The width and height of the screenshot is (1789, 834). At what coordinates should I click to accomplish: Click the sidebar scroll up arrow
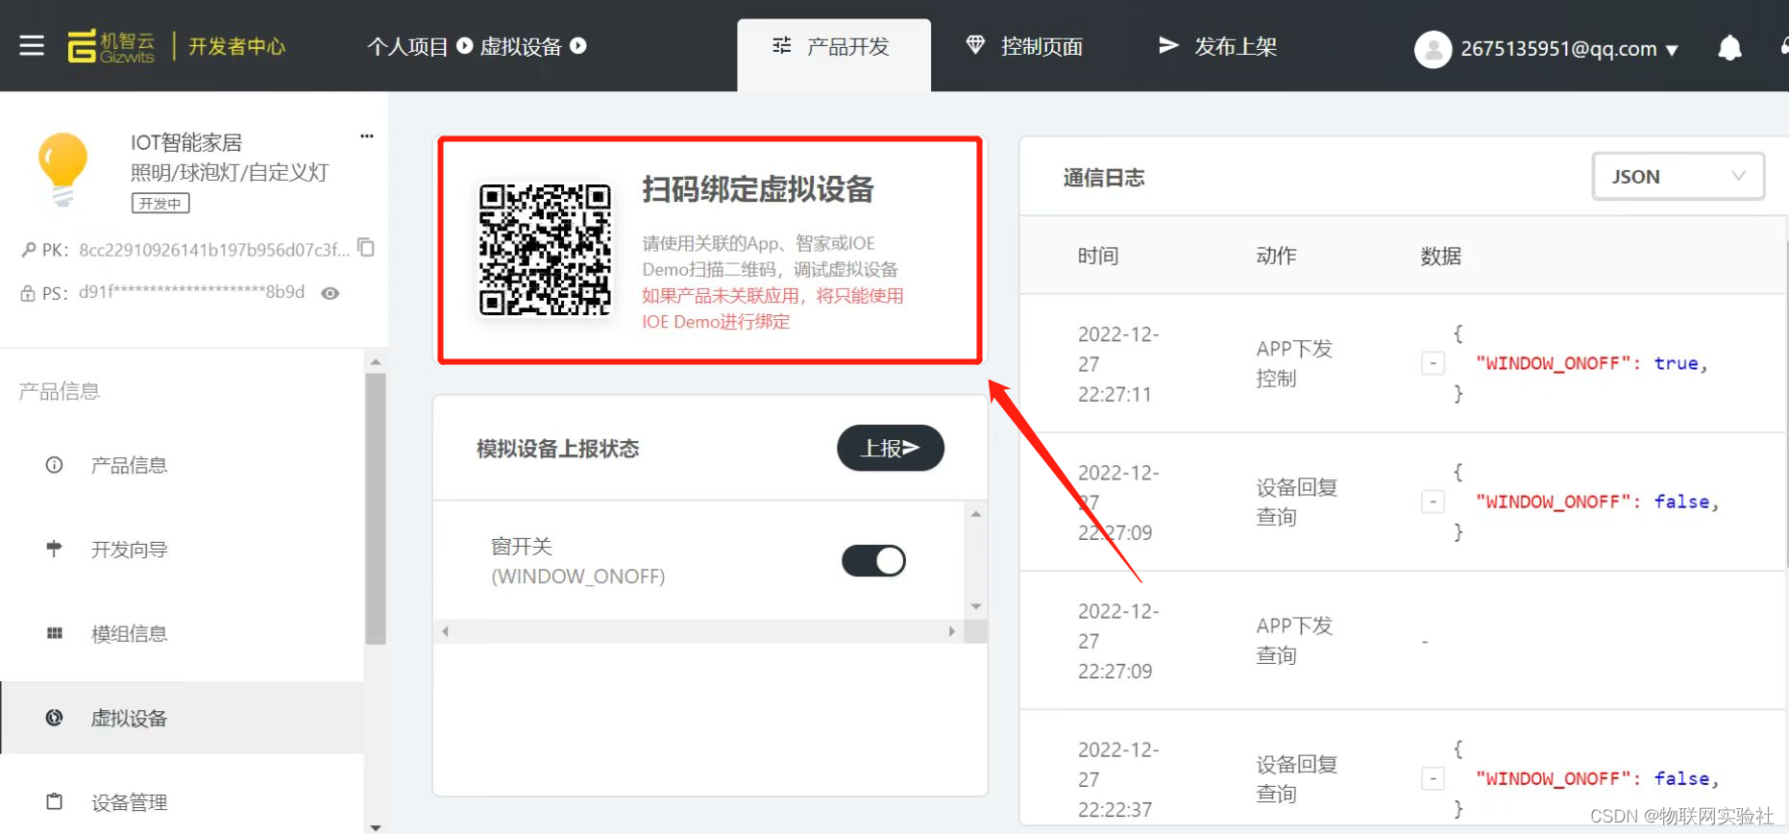click(376, 362)
